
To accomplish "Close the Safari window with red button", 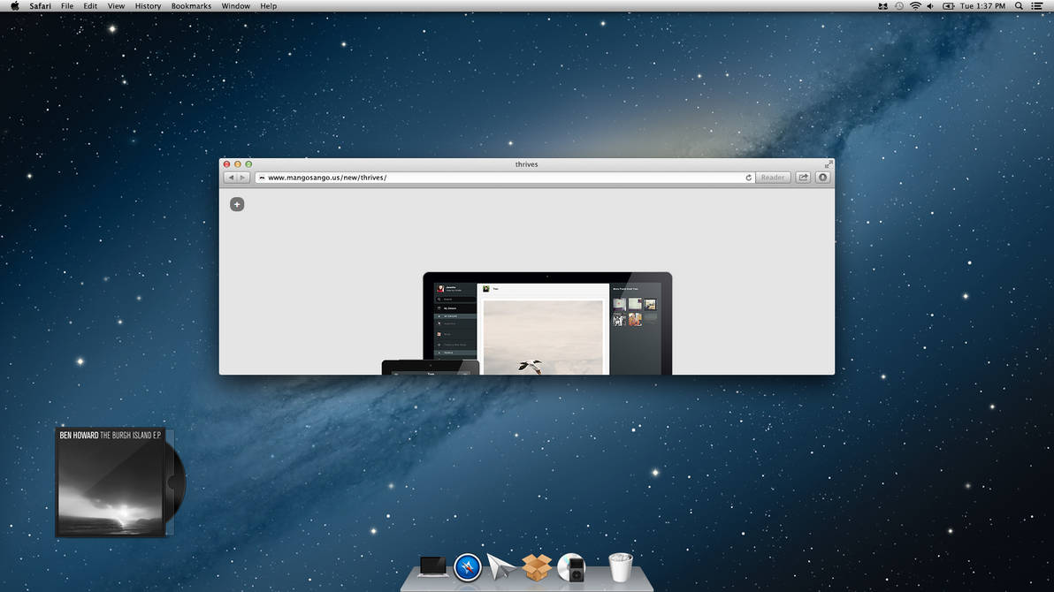I will pyautogui.click(x=227, y=164).
